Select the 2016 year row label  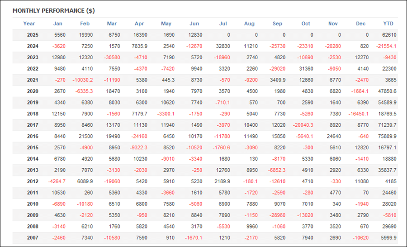33,136
